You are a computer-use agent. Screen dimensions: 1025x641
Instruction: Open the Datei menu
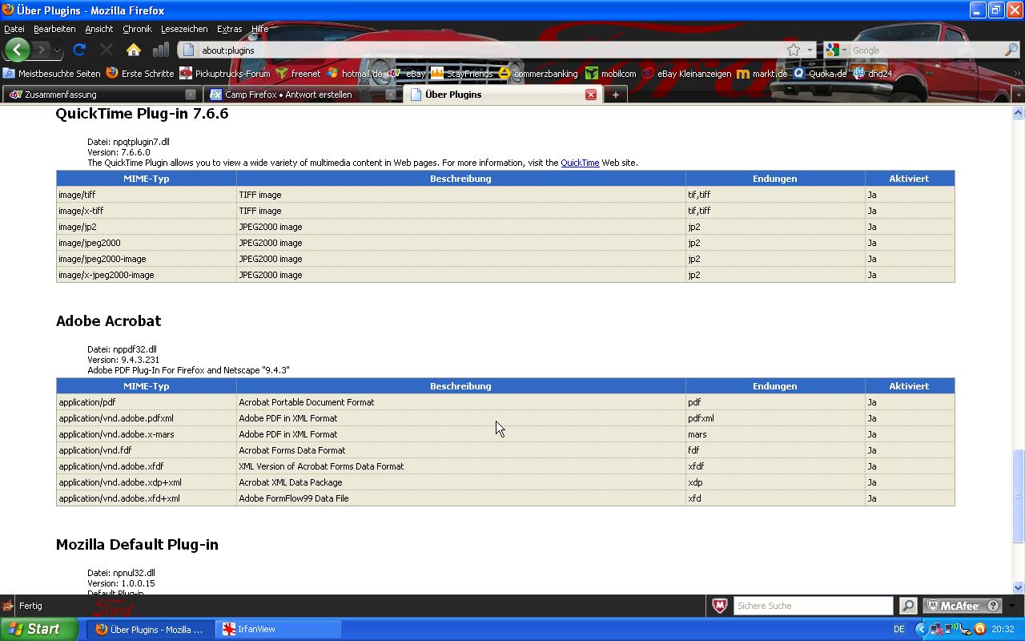pyautogui.click(x=14, y=29)
